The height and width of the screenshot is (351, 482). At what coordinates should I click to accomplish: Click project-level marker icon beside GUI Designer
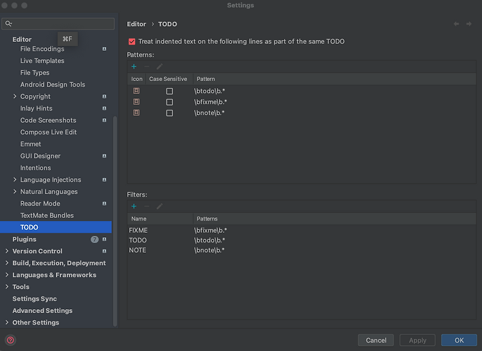coord(104,156)
